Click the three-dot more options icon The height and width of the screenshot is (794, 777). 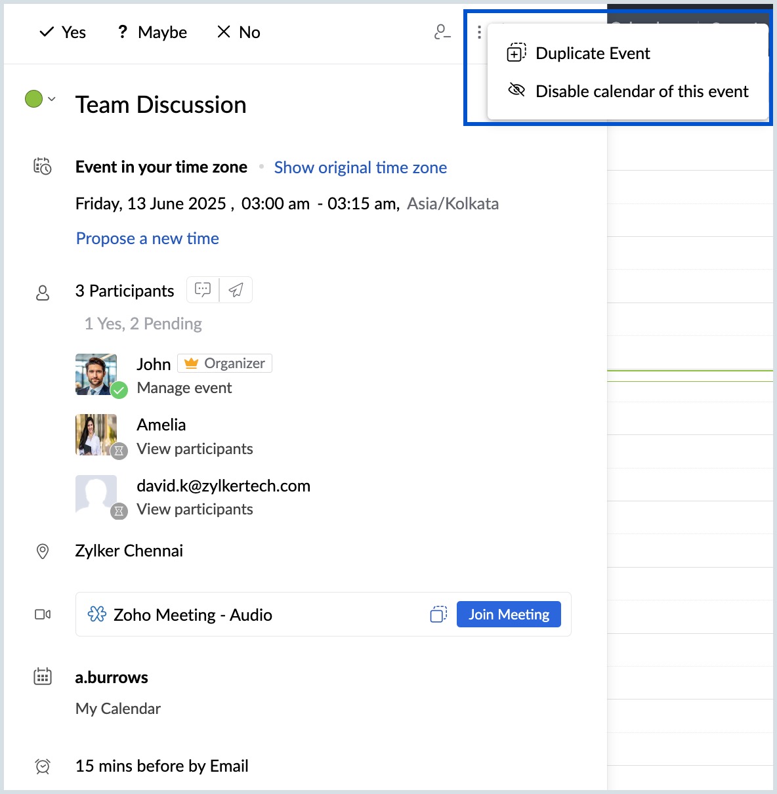coord(479,32)
